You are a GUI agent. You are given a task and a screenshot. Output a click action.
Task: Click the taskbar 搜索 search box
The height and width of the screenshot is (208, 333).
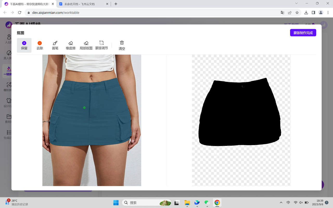pos(147,203)
